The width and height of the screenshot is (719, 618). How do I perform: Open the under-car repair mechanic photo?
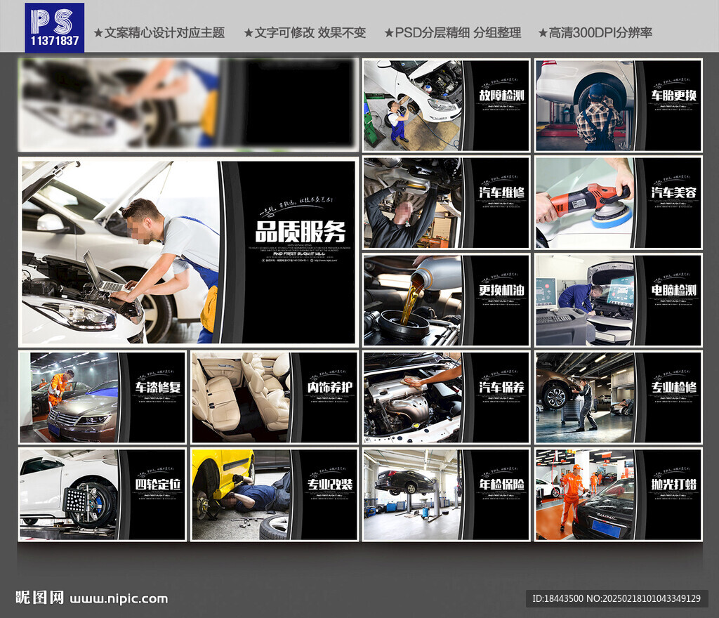(x=413, y=203)
